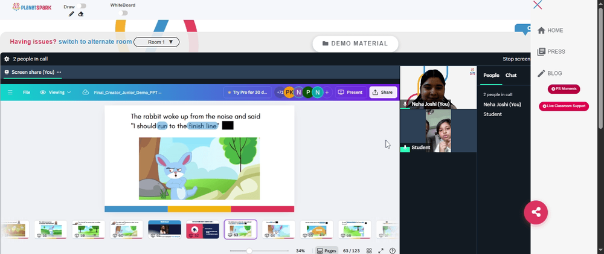Click the red share floating button
Viewport: 604px width, 254px height.
tap(536, 212)
